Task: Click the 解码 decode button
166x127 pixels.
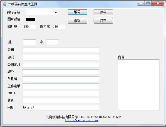Action: coord(78,21)
